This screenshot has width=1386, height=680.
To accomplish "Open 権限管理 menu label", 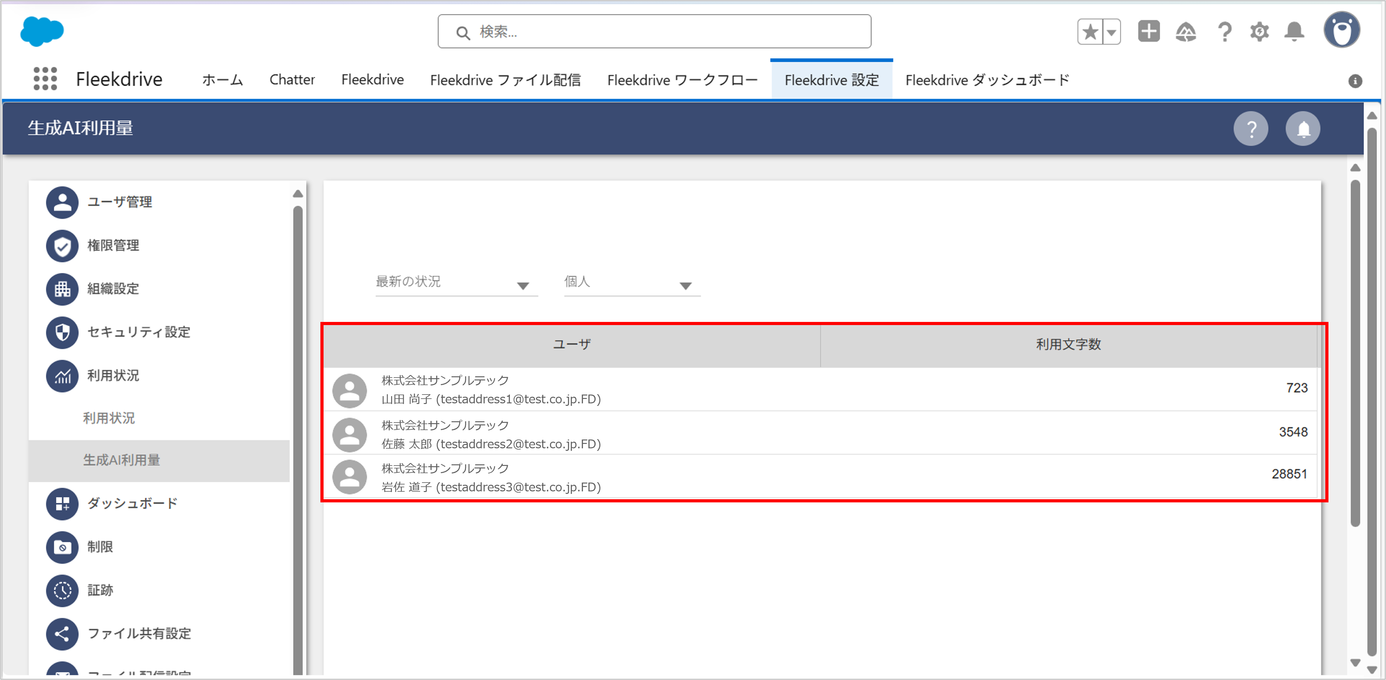I will (x=113, y=246).
